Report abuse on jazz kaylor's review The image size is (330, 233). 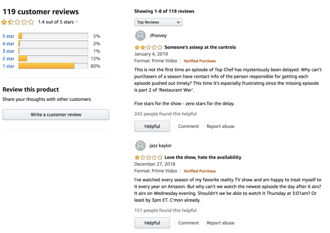pyautogui.click(x=220, y=223)
